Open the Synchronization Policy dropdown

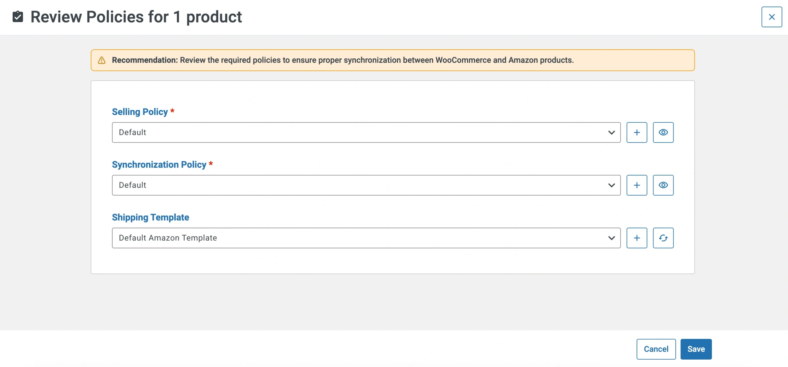click(x=366, y=185)
